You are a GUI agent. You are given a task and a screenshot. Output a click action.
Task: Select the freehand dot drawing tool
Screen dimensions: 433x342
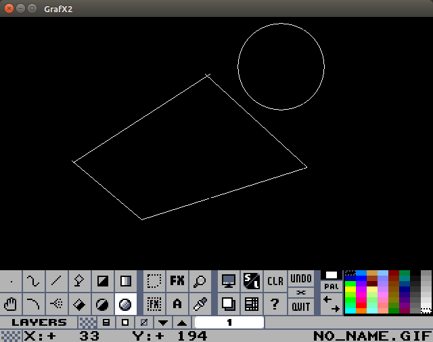pyautogui.click(x=11, y=281)
